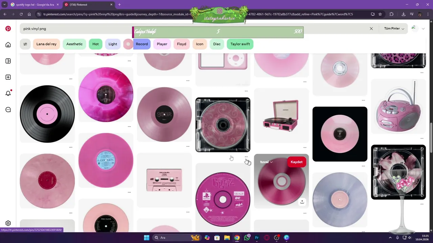Toggle the Record filter chip
Image resolution: width=433 pixels, height=243 pixels.
[142, 44]
